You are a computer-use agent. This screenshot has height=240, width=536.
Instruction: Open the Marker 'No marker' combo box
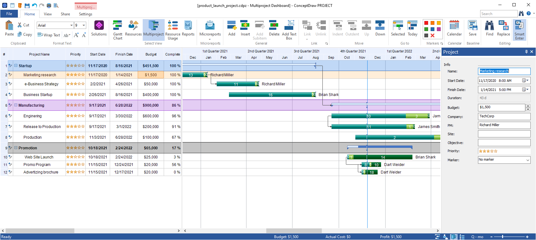tap(504, 160)
